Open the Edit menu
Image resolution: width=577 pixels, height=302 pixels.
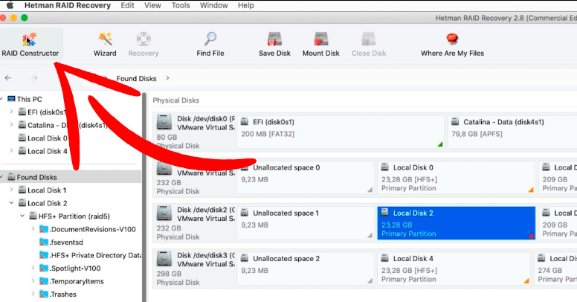coord(127,5)
